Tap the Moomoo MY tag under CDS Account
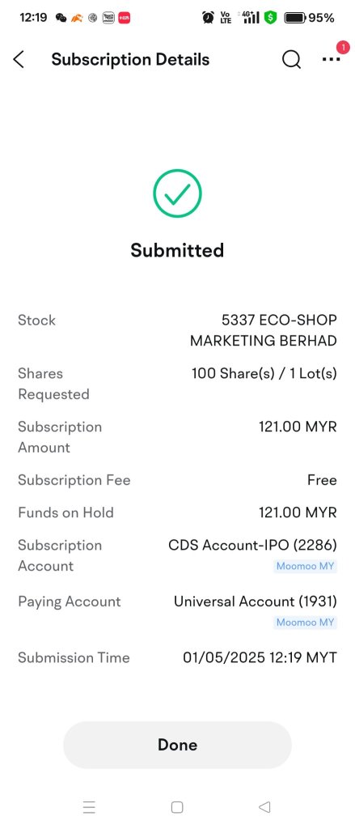355x829 pixels. coord(306,566)
